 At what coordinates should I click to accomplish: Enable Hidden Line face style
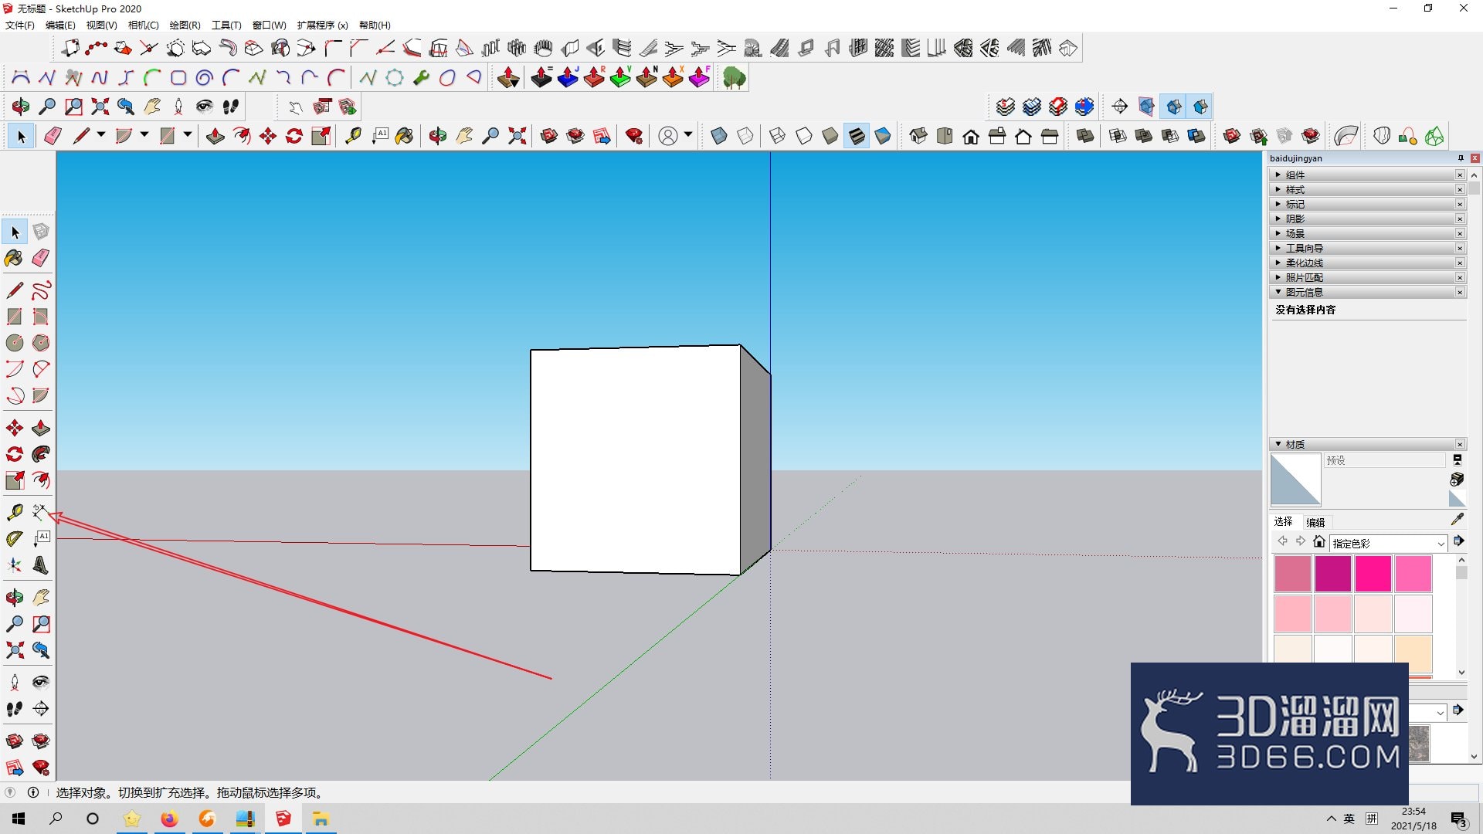[804, 137]
